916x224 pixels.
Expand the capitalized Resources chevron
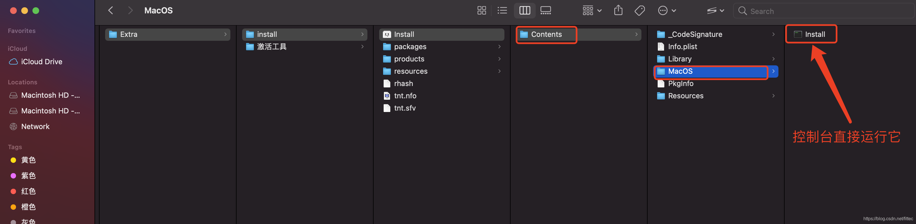click(773, 96)
